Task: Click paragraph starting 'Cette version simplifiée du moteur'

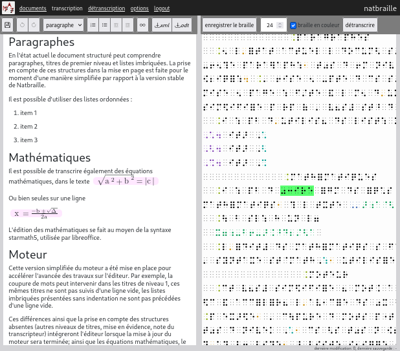Action: click(x=94, y=286)
